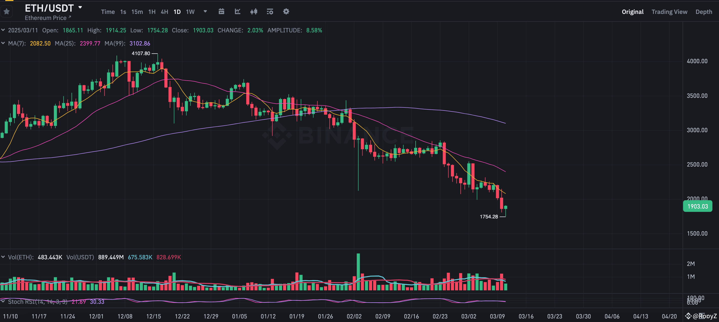Select the 1s interval button
Viewport: 719px width, 322px height.
coord(123,12)
